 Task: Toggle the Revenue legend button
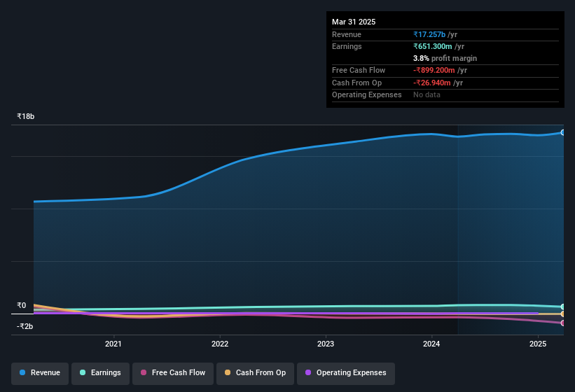coord(40,373)
